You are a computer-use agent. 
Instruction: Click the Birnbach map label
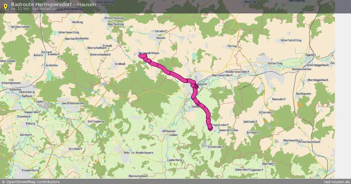pos(253,132)
